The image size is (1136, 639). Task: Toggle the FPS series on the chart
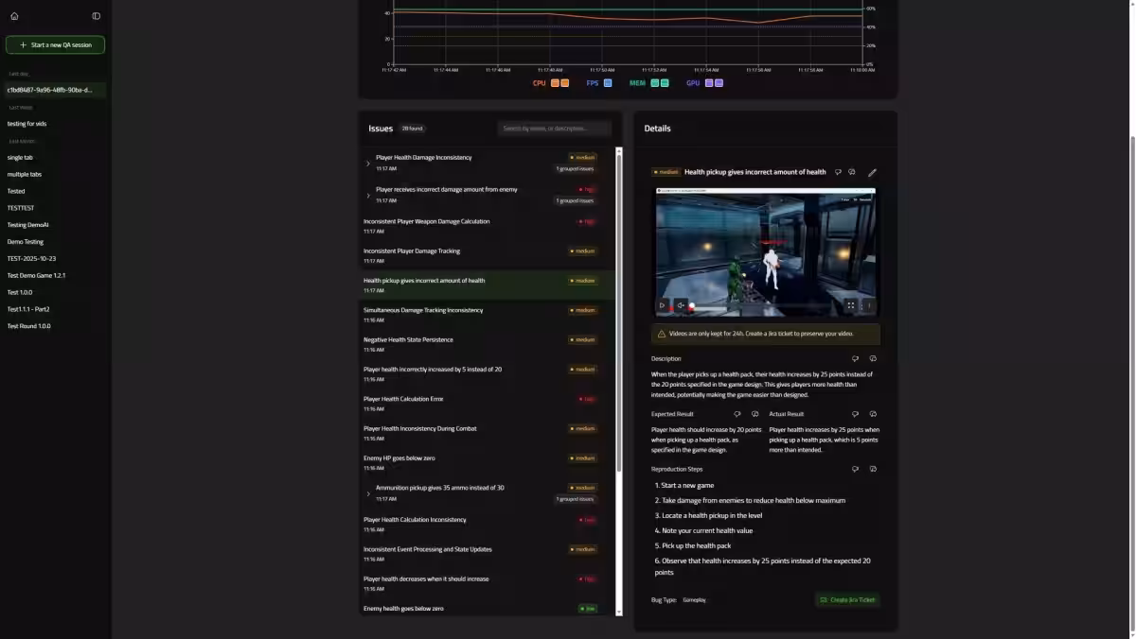click(x=608, y=83)
